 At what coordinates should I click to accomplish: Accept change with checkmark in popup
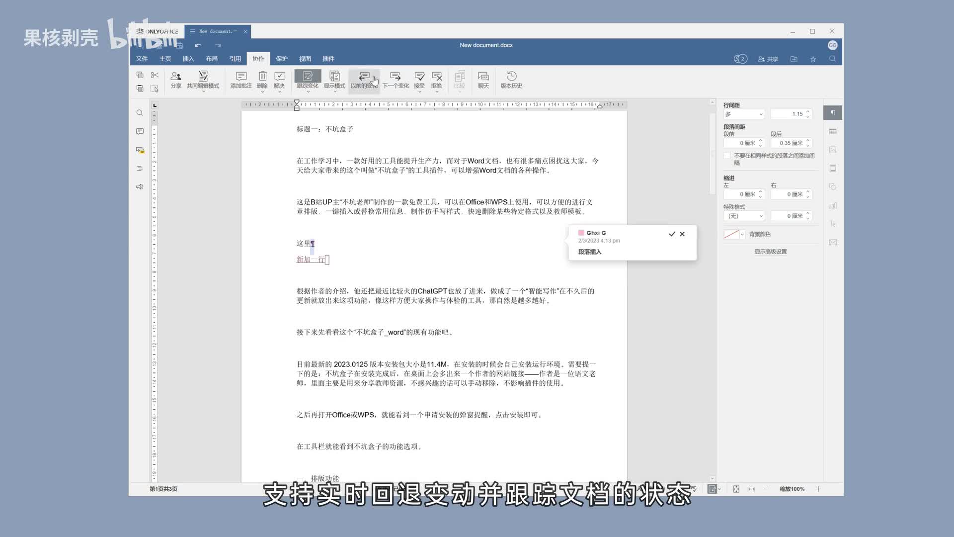point(672,234)
